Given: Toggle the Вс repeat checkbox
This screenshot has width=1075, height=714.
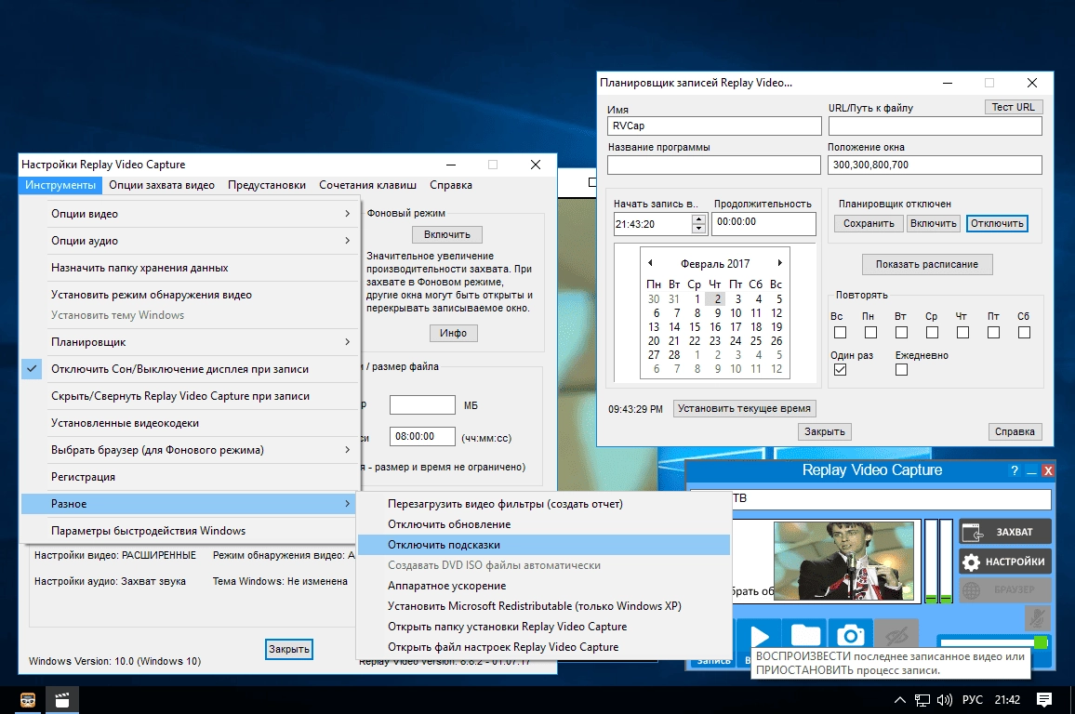Looking at the screenshot, I should 840,332.
